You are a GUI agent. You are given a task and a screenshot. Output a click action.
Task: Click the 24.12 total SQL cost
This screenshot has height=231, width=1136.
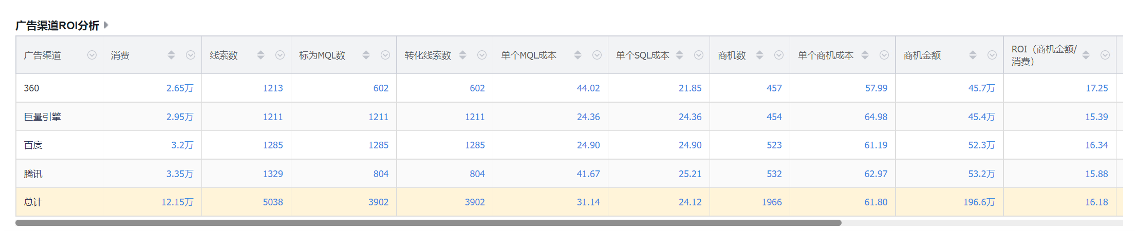click(x=690, y=202)
